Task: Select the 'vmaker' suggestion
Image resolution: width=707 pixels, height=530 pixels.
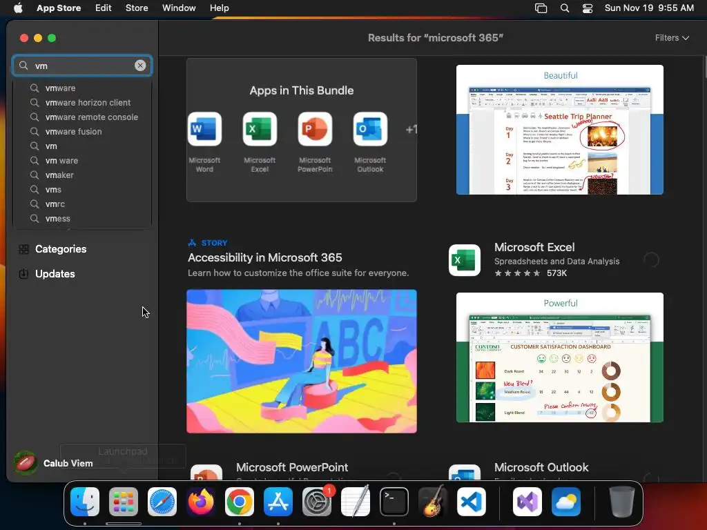Action: (x=82, y=175)
